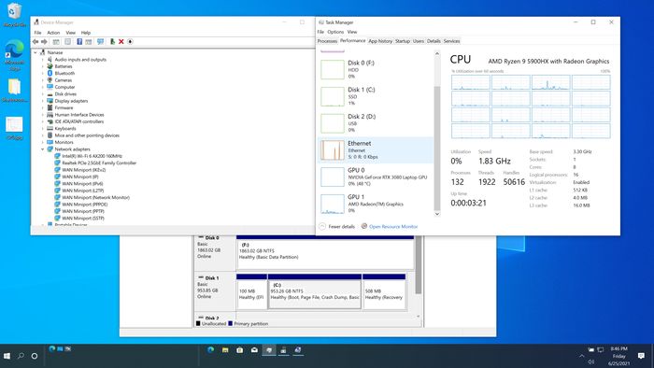Open the Options menu in Task Manager

[335, 32]
